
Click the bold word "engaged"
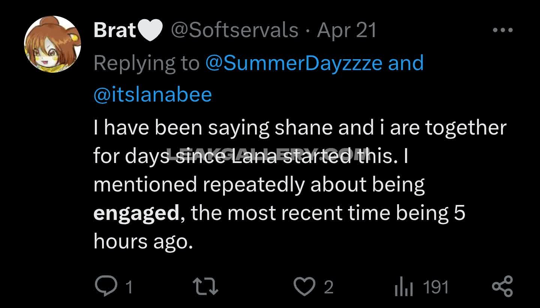click(136, 213)
